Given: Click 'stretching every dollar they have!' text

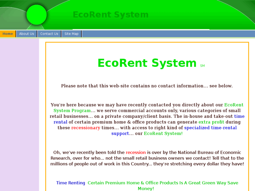Looking at the screenshot, I should tap(207, 164).
